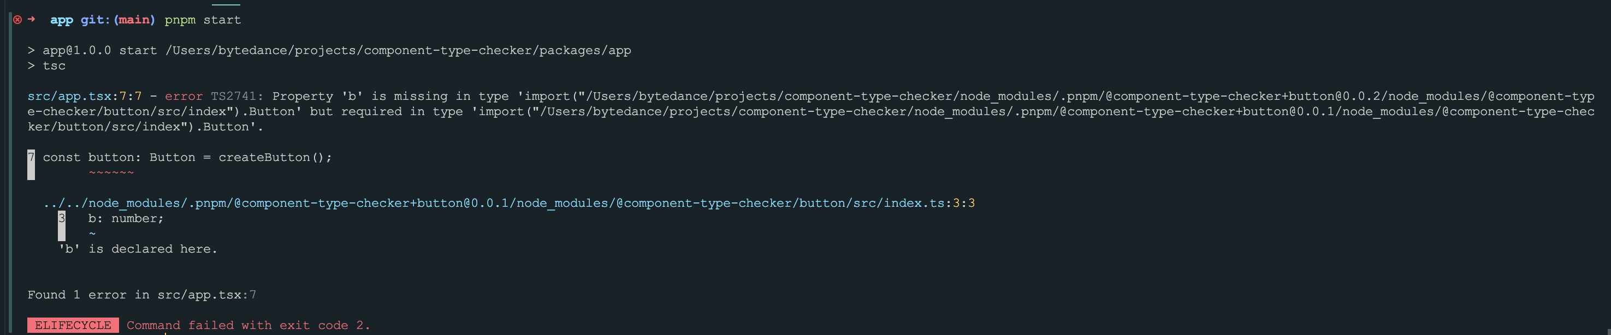Open the src/app.tsx:7:7 error file link

point(85,96)
